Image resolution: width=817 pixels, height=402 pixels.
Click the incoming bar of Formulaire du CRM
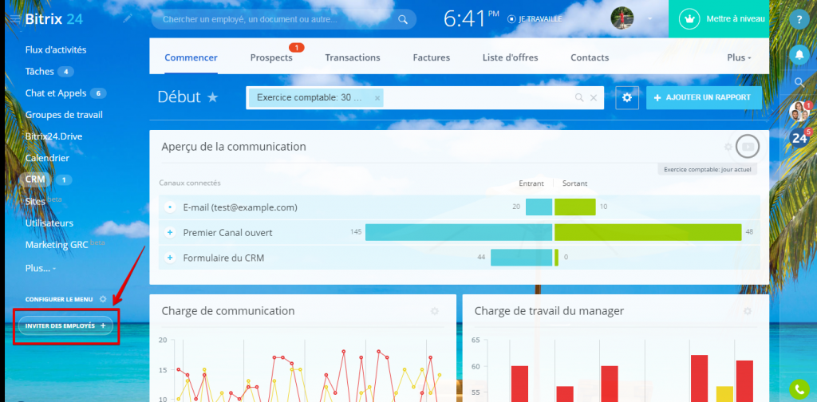521,258
